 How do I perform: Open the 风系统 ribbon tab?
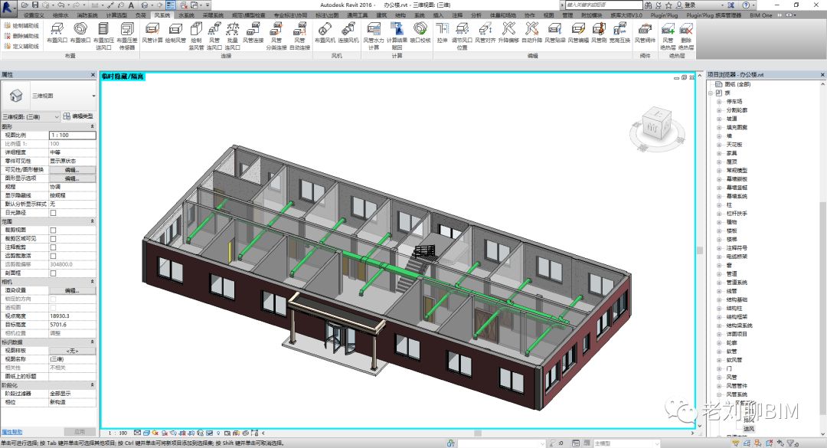pos(162,15)
